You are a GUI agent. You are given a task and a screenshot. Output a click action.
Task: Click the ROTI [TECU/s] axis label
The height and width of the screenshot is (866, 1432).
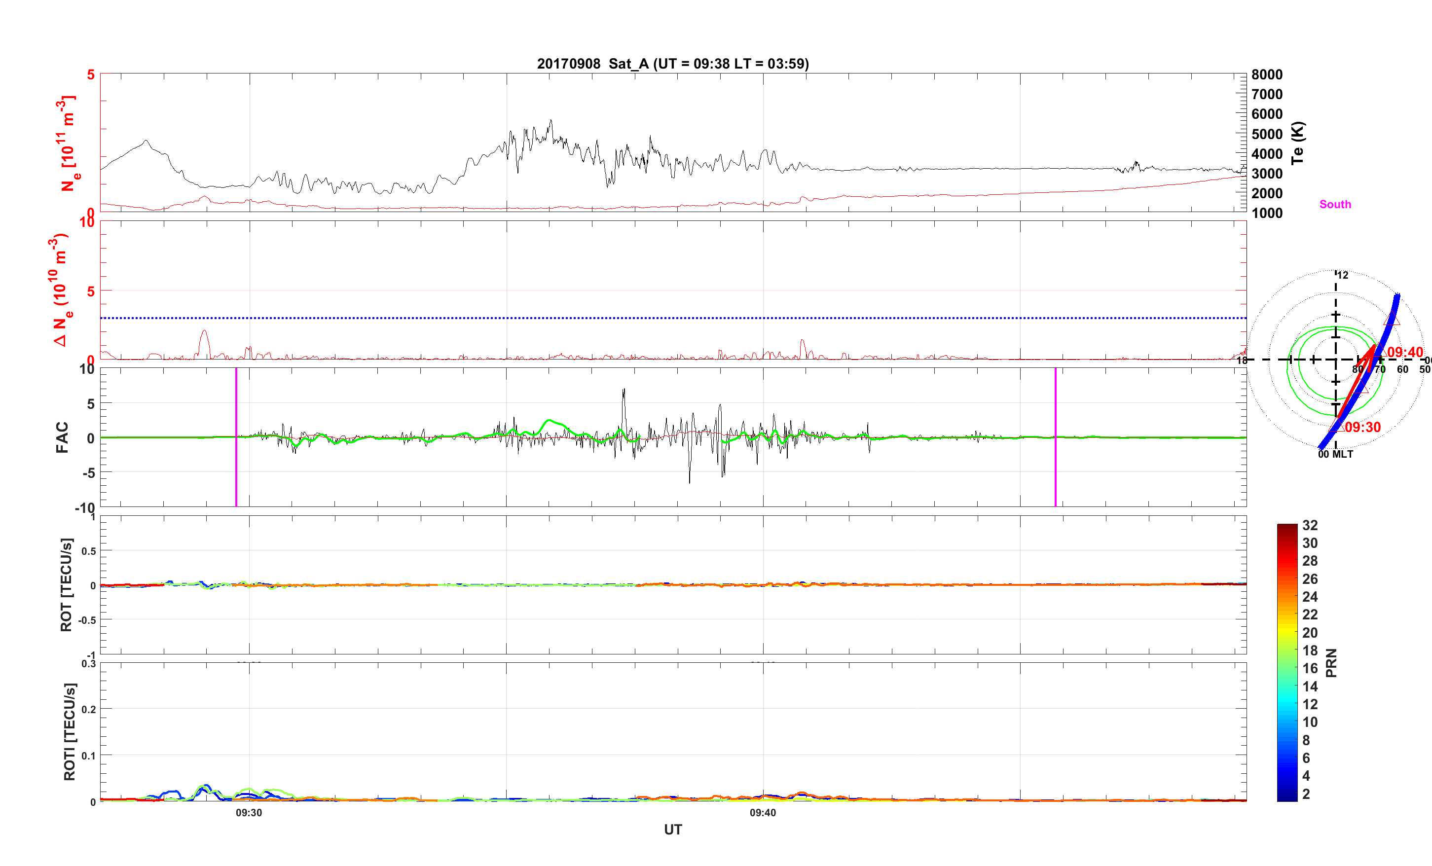tap(69, 732)
